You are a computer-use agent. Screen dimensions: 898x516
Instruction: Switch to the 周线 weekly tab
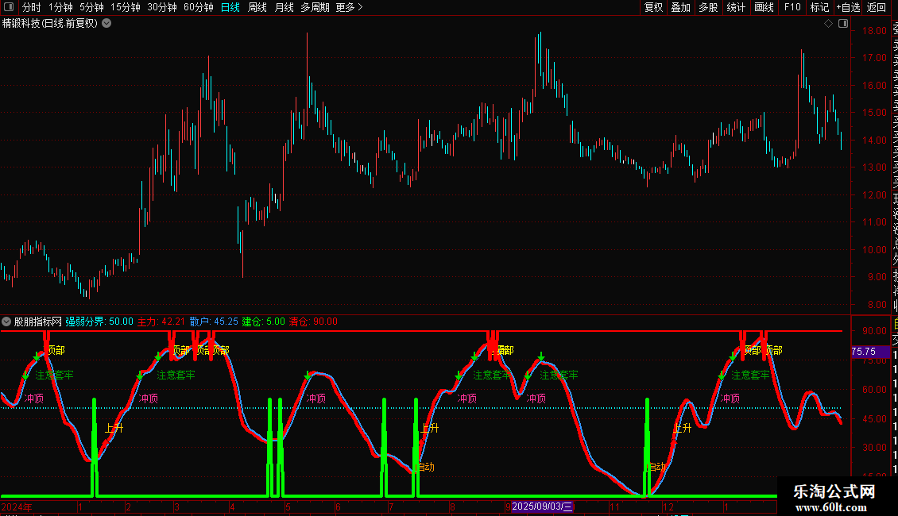[257, 7]
